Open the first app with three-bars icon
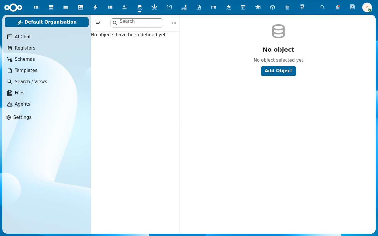Image resolution: width=378 pixels, height=236 pixels. click(36, 7)
